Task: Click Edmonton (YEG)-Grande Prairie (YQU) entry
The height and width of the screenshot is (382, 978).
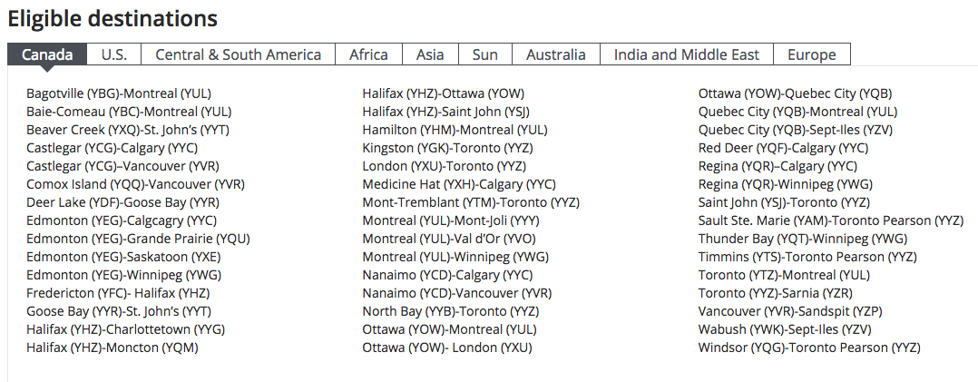Action: (x=138, y=239)
